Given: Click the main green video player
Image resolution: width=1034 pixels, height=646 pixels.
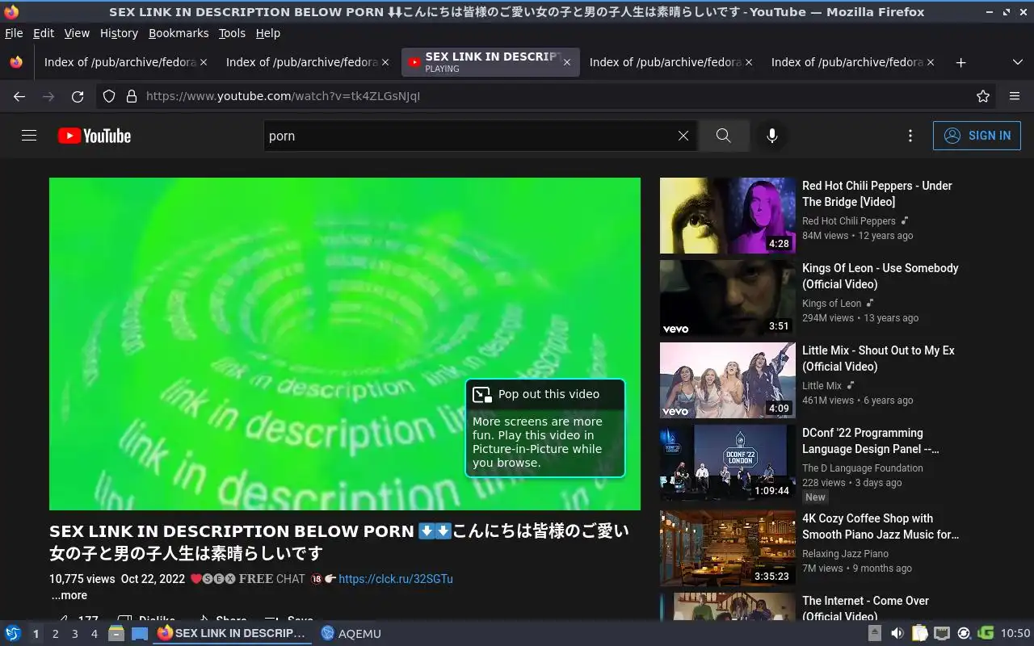Looking at the screenshot, I should pos(345,344).
